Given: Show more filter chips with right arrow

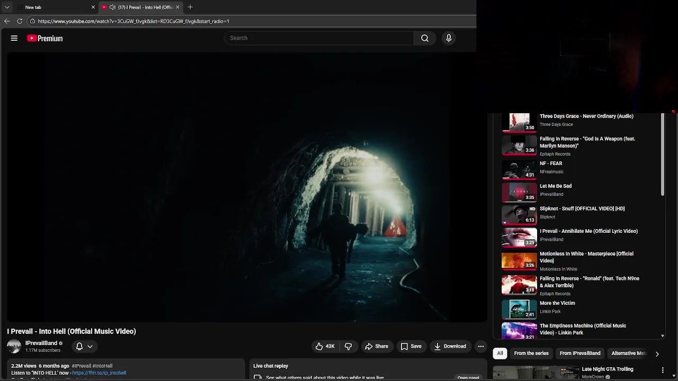Looking at the screenshot, I should click(657, 353).
